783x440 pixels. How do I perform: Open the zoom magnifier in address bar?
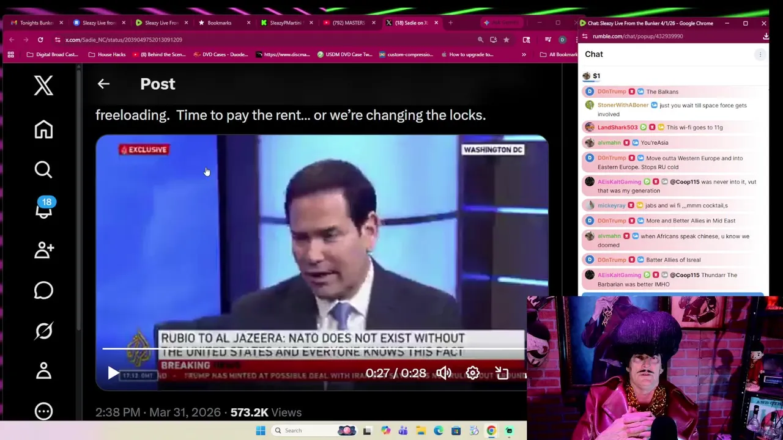point(480,40)
